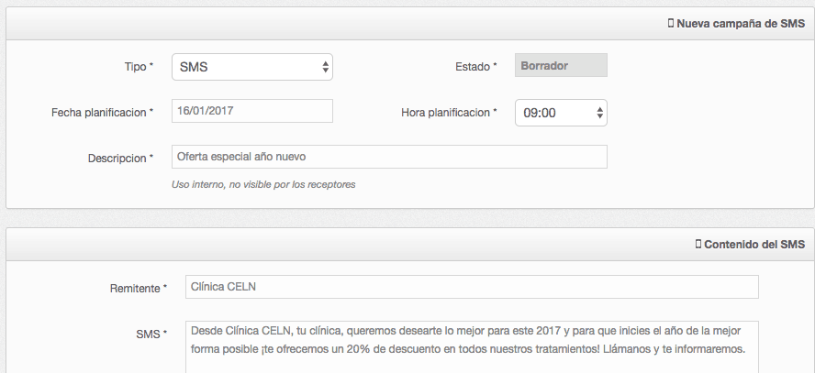Viewport: 815px width, 373px height.
Task: Click the Fecha planificacion label
Action: 103,113
